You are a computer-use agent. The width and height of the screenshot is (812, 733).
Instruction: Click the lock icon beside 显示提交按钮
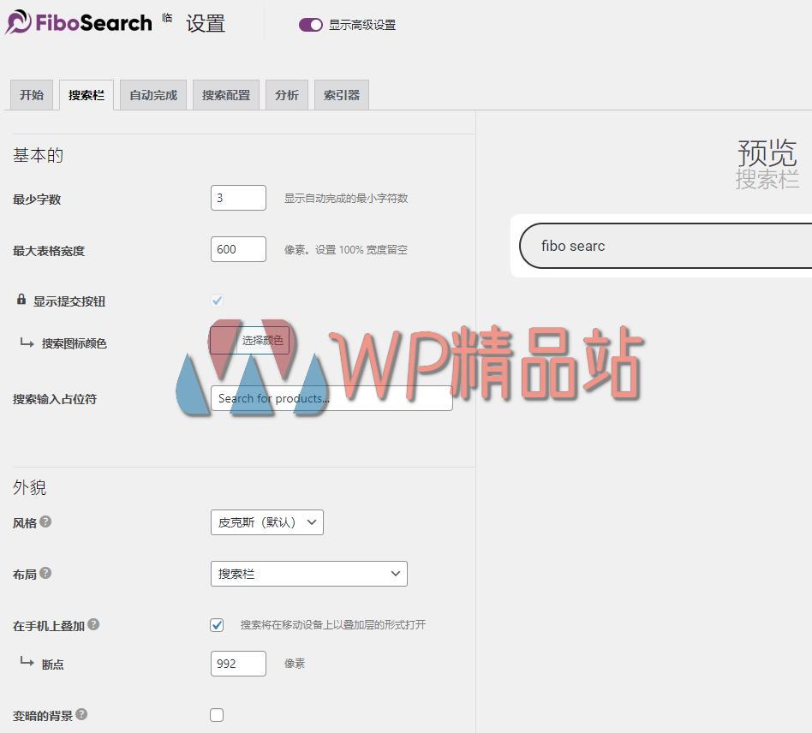[20, 300]
